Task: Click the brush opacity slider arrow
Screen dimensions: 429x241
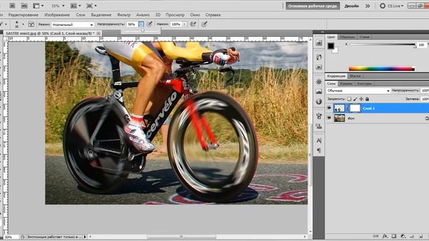Action: pos(141,24)
